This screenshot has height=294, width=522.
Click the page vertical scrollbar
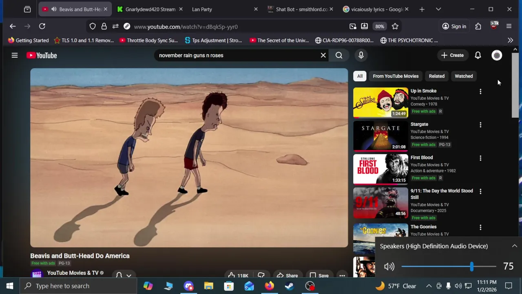(x=515, y=86)
